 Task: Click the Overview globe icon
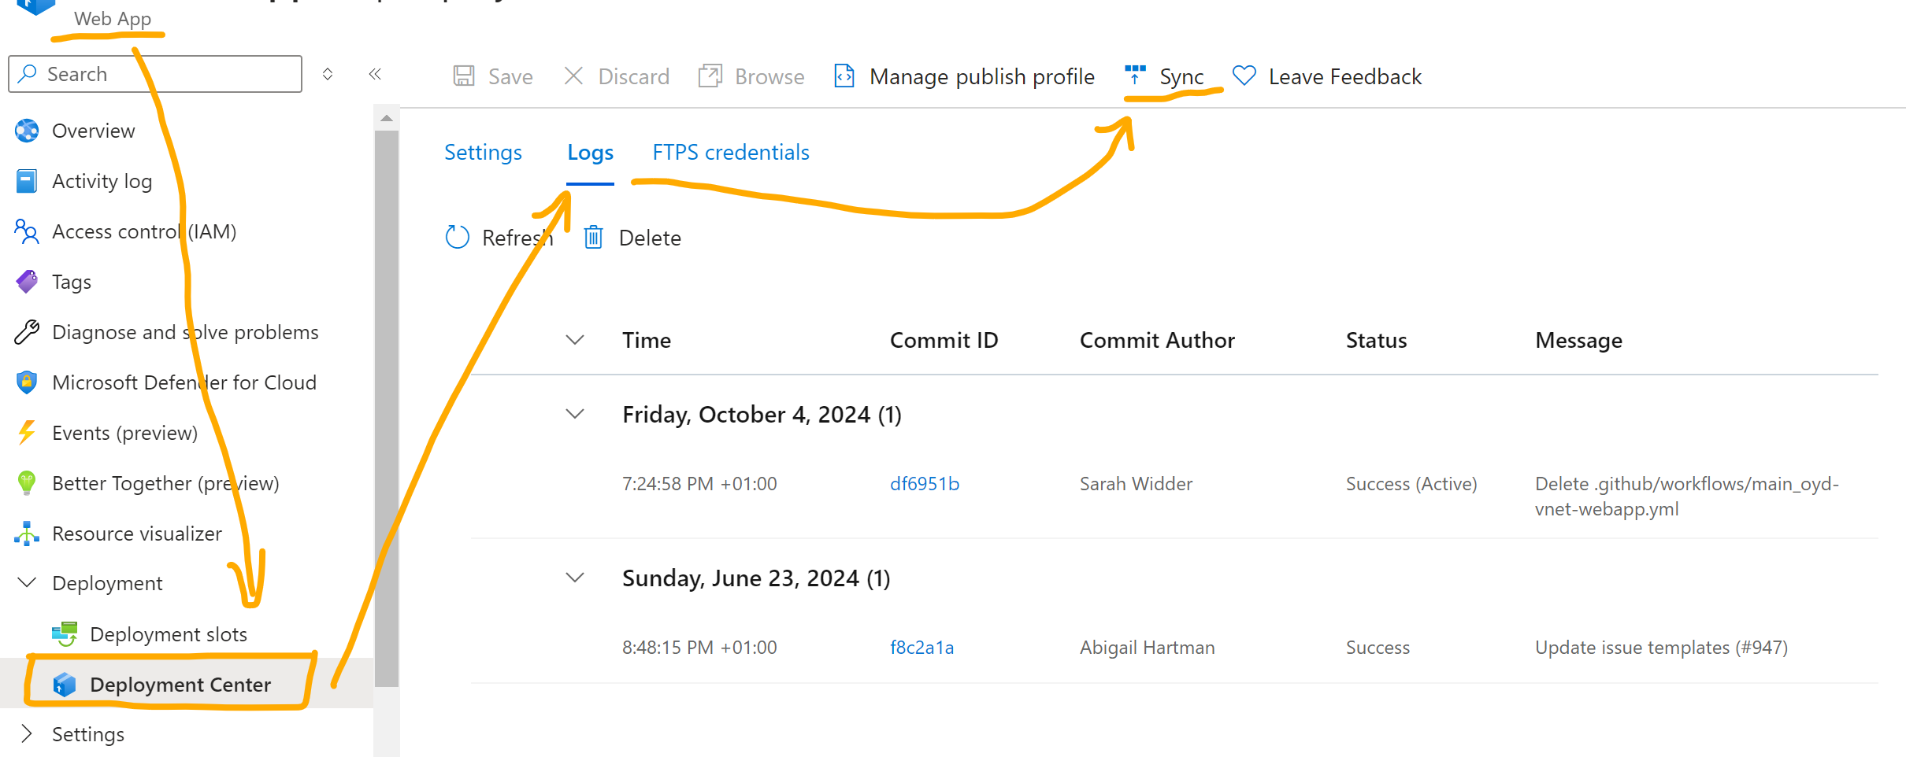[27, 131]
